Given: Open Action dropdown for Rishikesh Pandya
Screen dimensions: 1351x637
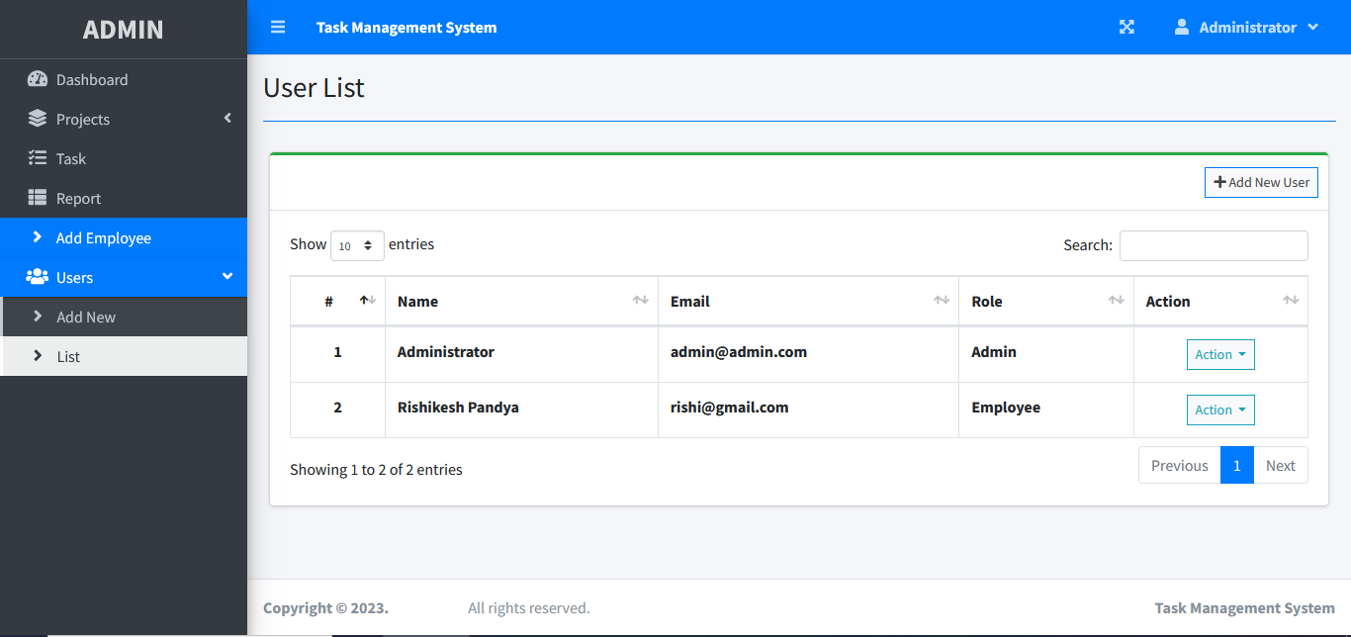Looking at the screenshot, I should click(x=1220, y=409).
